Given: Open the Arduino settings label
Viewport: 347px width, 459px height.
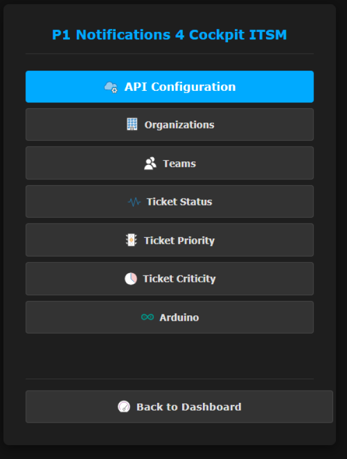Looking at the screenshot, I should tap(179, 317).
